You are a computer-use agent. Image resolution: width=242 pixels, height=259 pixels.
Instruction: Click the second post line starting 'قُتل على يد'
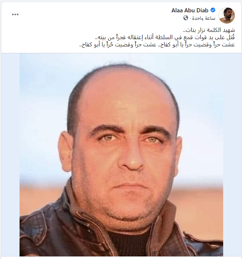coord(165,38)
